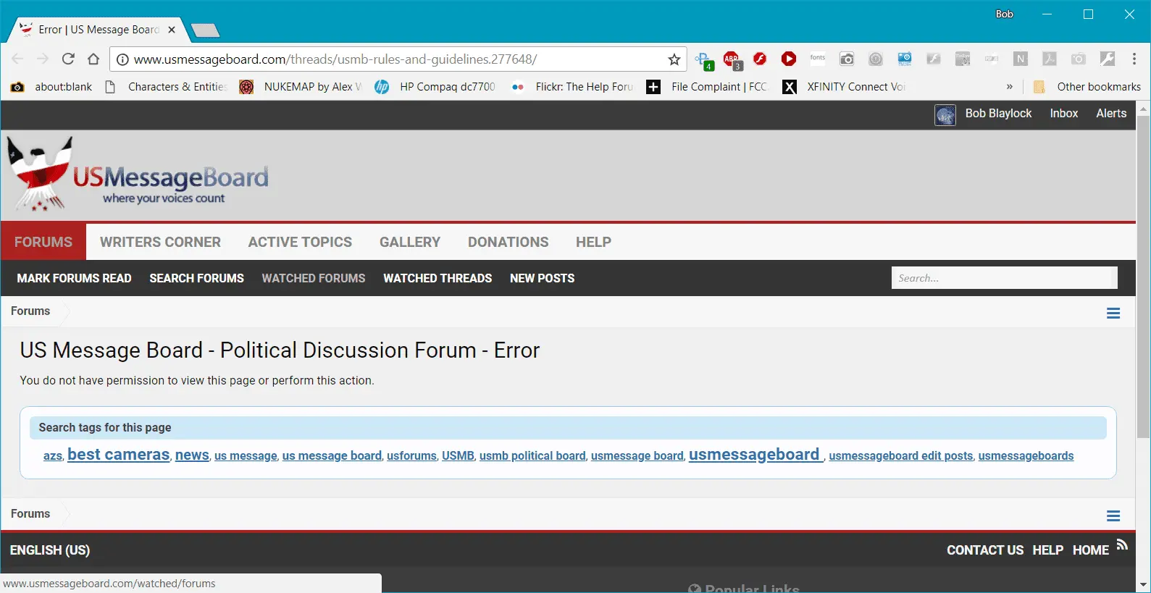Open the wrench tool extension icon
Image resolution: width=1151 pixels, height=593 pixels.
[x=1108, y=59]
